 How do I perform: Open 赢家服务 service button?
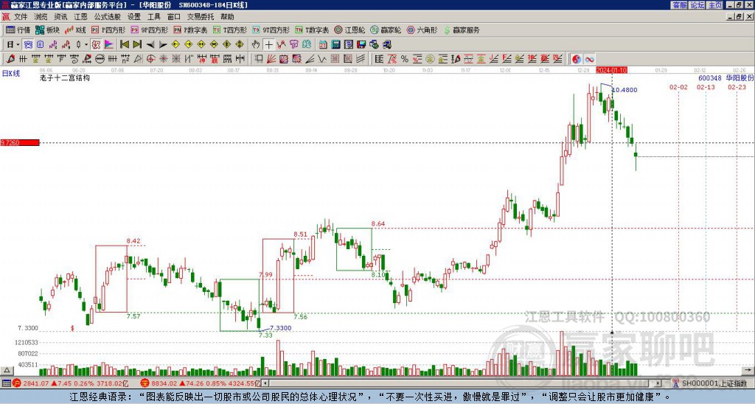click(462, 29)
